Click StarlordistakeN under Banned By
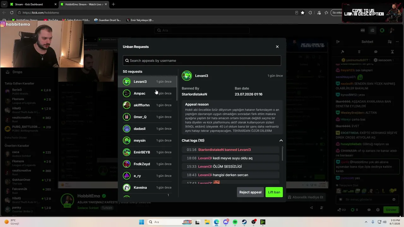Viewport: 404px width, 227px height. pos(194,94)
